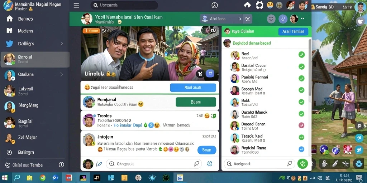Click the X icon beside Abil aoes
Image resolution: width=367 pixels, height=183 pixels.
[247, 19]
